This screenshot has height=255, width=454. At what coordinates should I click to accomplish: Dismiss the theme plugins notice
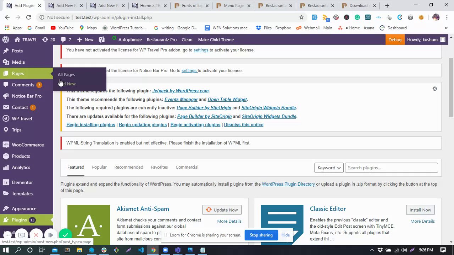point(434,89)
